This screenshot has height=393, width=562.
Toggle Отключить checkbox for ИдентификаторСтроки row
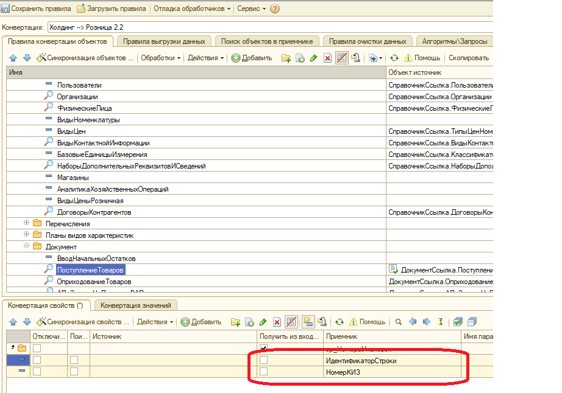pyautogui.click(x=37, y=360)
